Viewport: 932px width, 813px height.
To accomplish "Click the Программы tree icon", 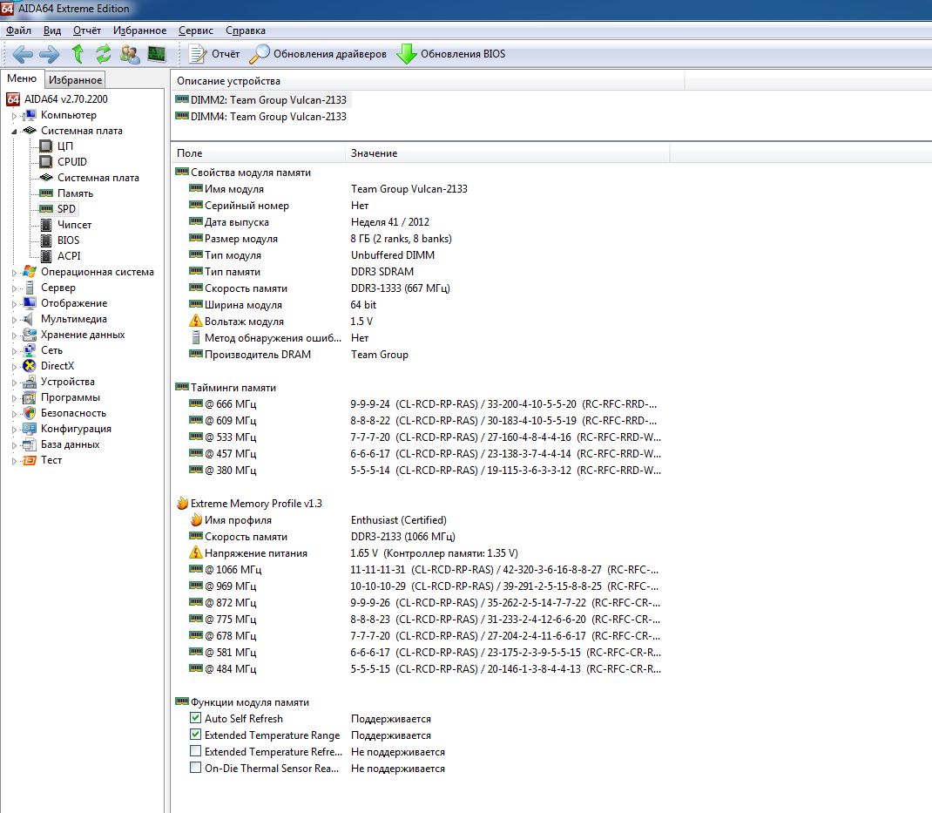I will (x=29, y=397).
